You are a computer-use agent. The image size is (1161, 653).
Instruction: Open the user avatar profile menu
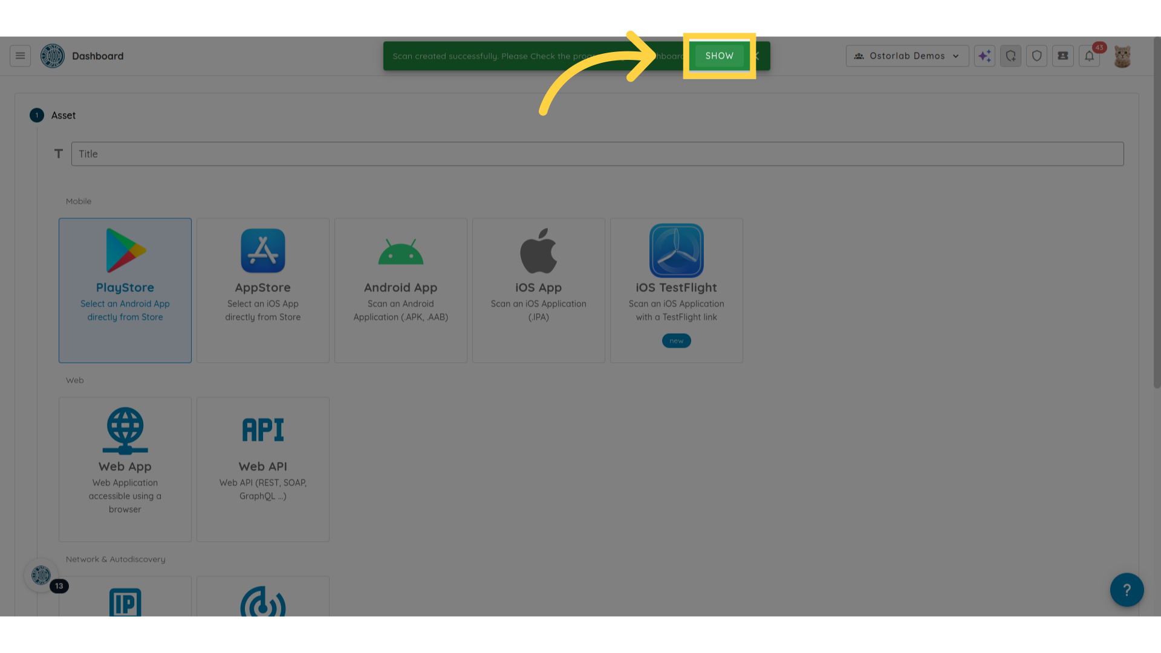pos(1122,56)
